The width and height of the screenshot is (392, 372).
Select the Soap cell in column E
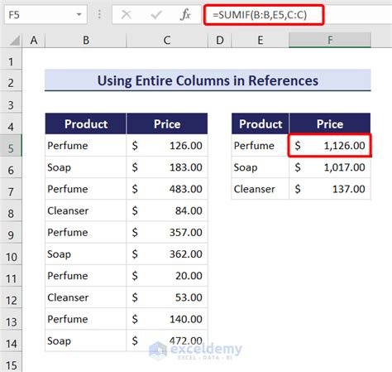click(x=261, y=167)
